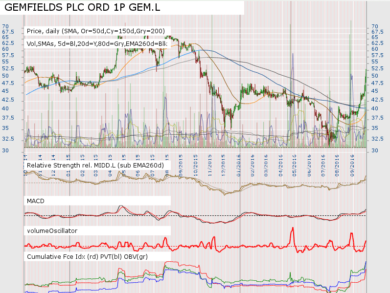
Task: Click the 65 value on right price axis
Action: point(374,37)
